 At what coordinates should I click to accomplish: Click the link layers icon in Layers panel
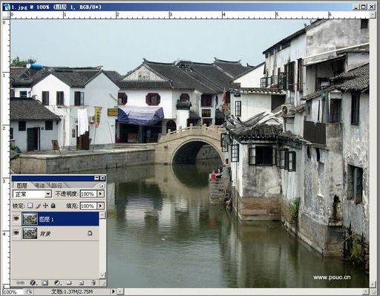click(20, 283)
